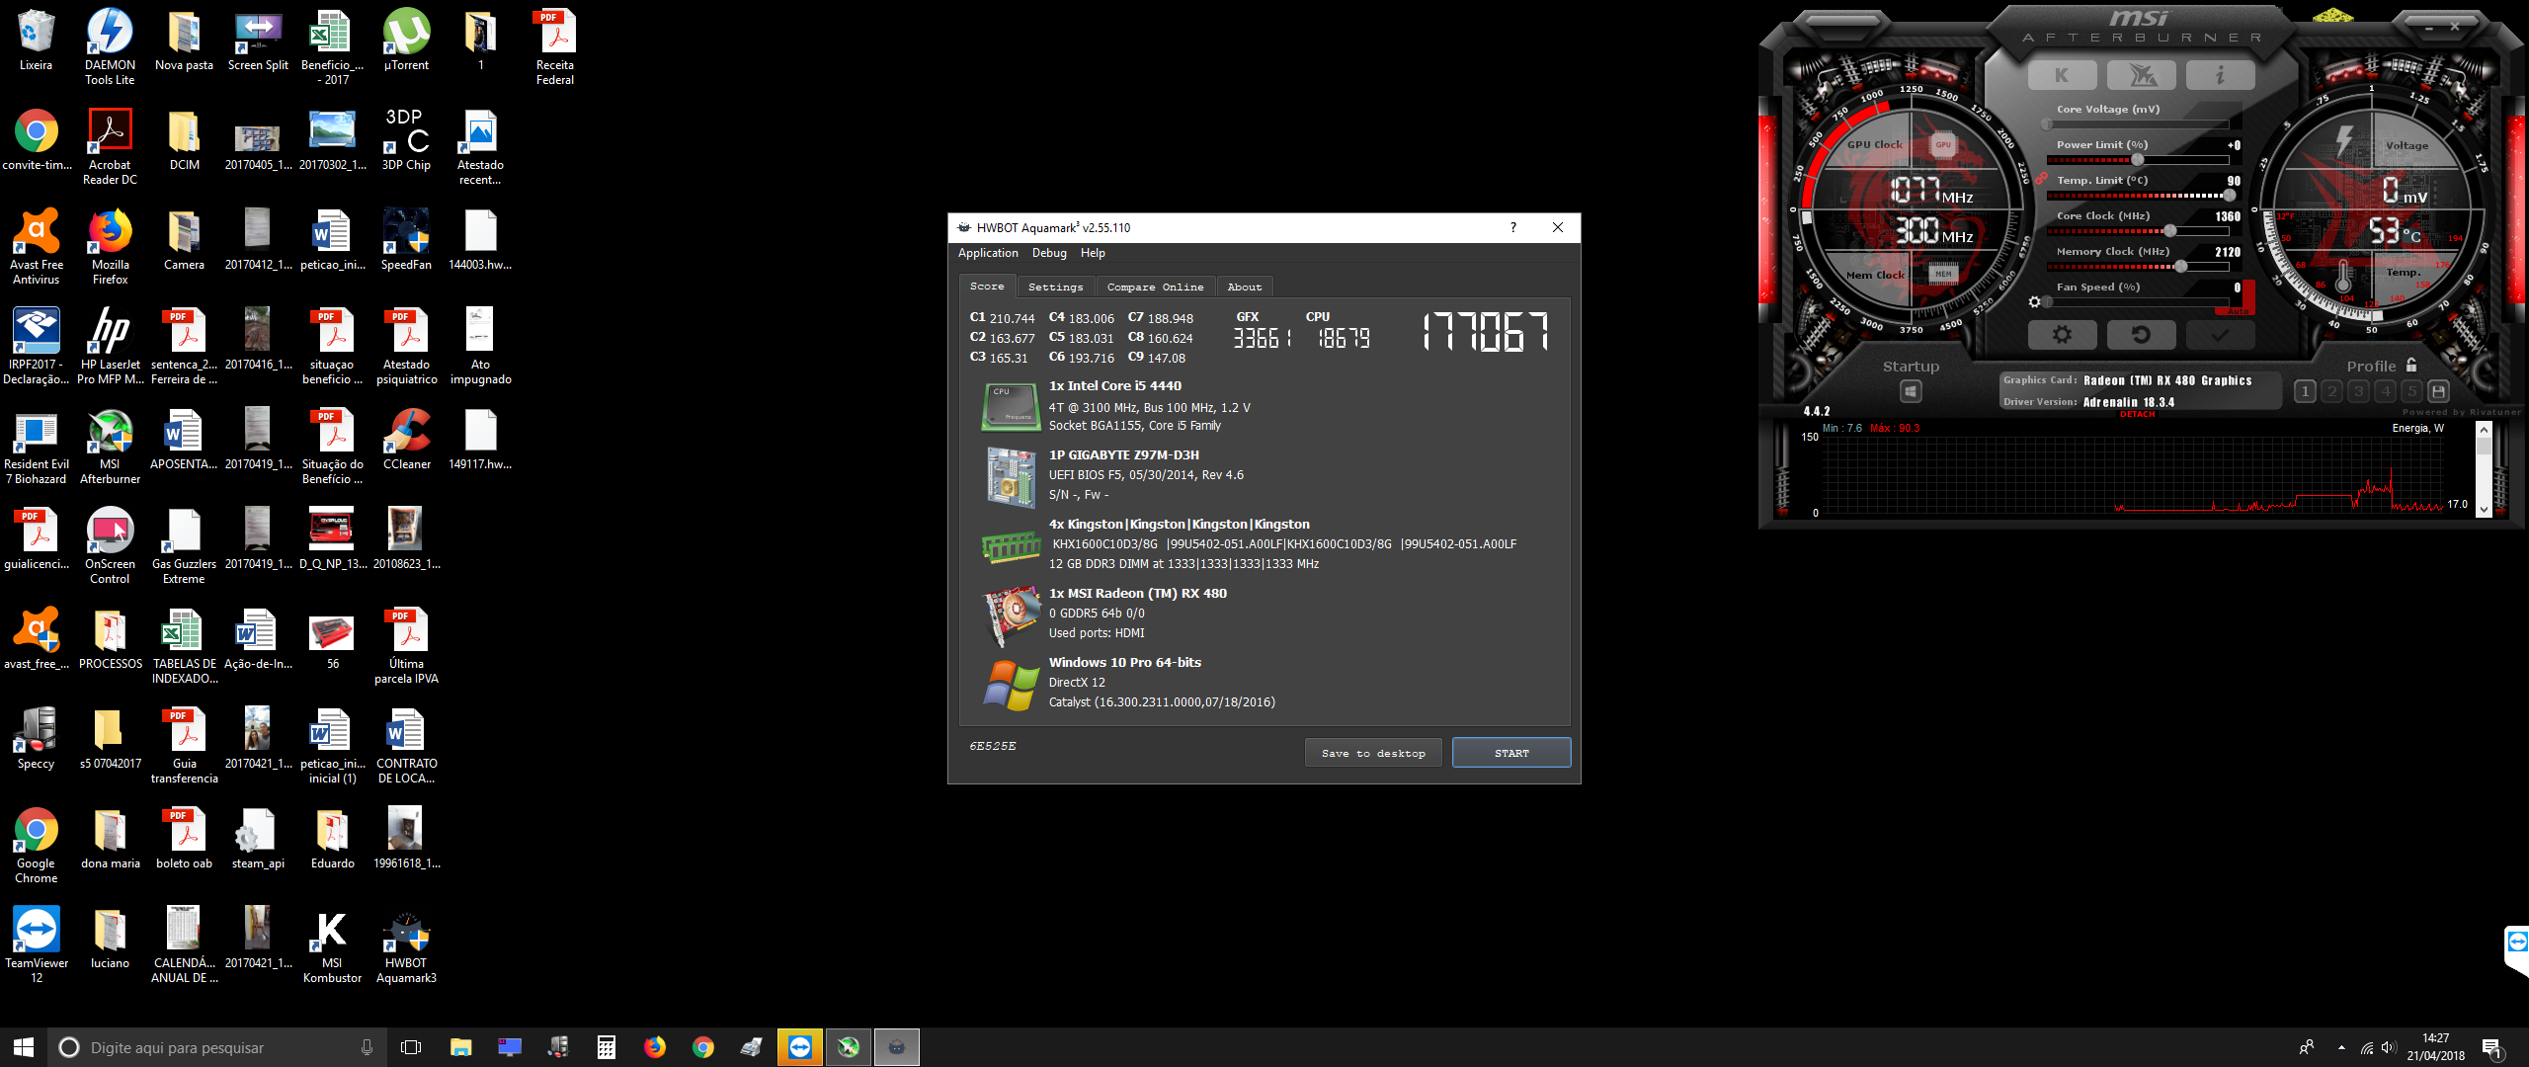The height and width of the screenshot is (1067, 2529).
Task: Click monitoring graph scrollbar down arrow
Action: point(2484,511)
